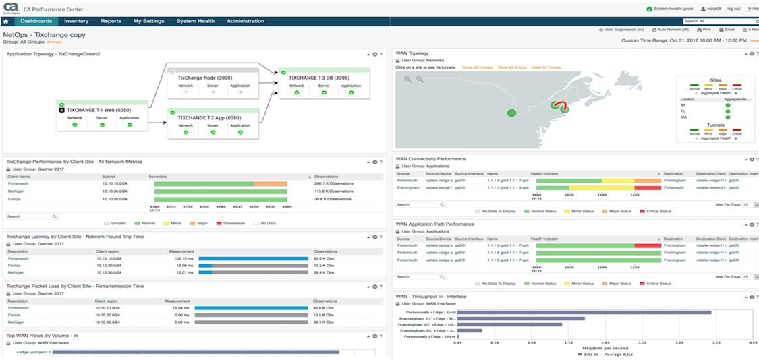759x360 pixels.
Task: Click Show All Tunnels link
Action: coord(477,67)
